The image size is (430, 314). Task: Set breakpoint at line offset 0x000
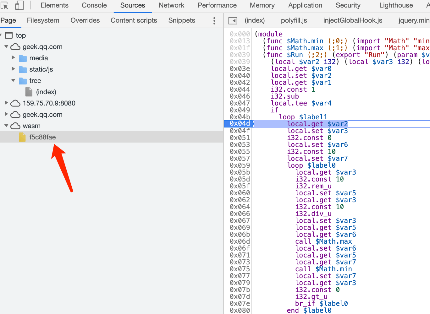click(240, 34)
